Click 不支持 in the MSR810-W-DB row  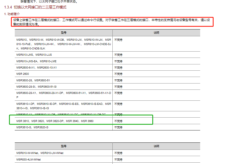(x=118, y=40)
